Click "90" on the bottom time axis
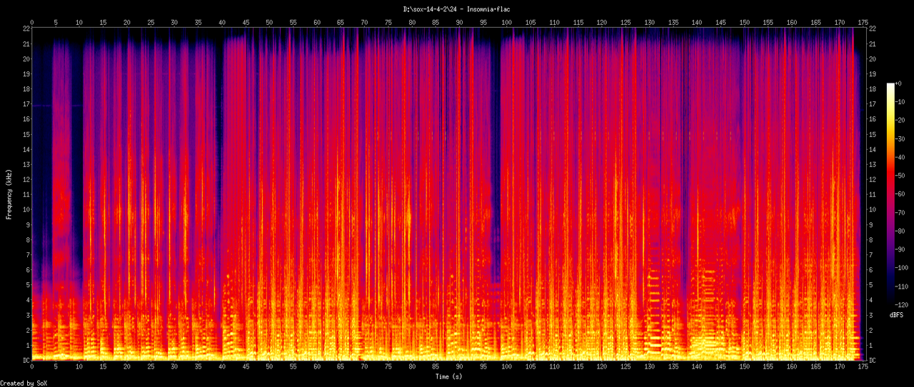 pyautogui.click(x=459, y=368)
